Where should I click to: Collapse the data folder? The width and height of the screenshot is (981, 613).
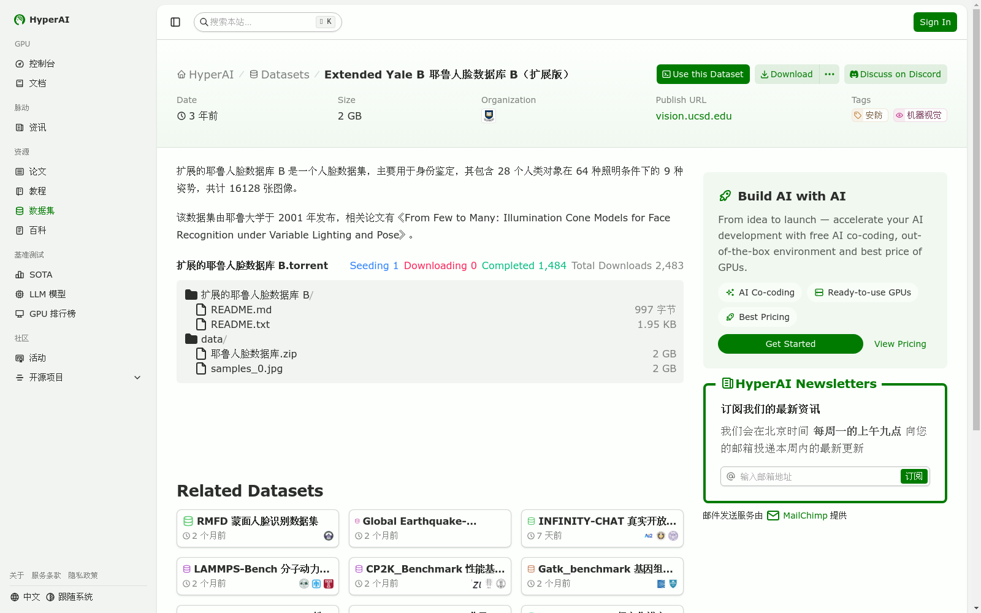(206, 339)
